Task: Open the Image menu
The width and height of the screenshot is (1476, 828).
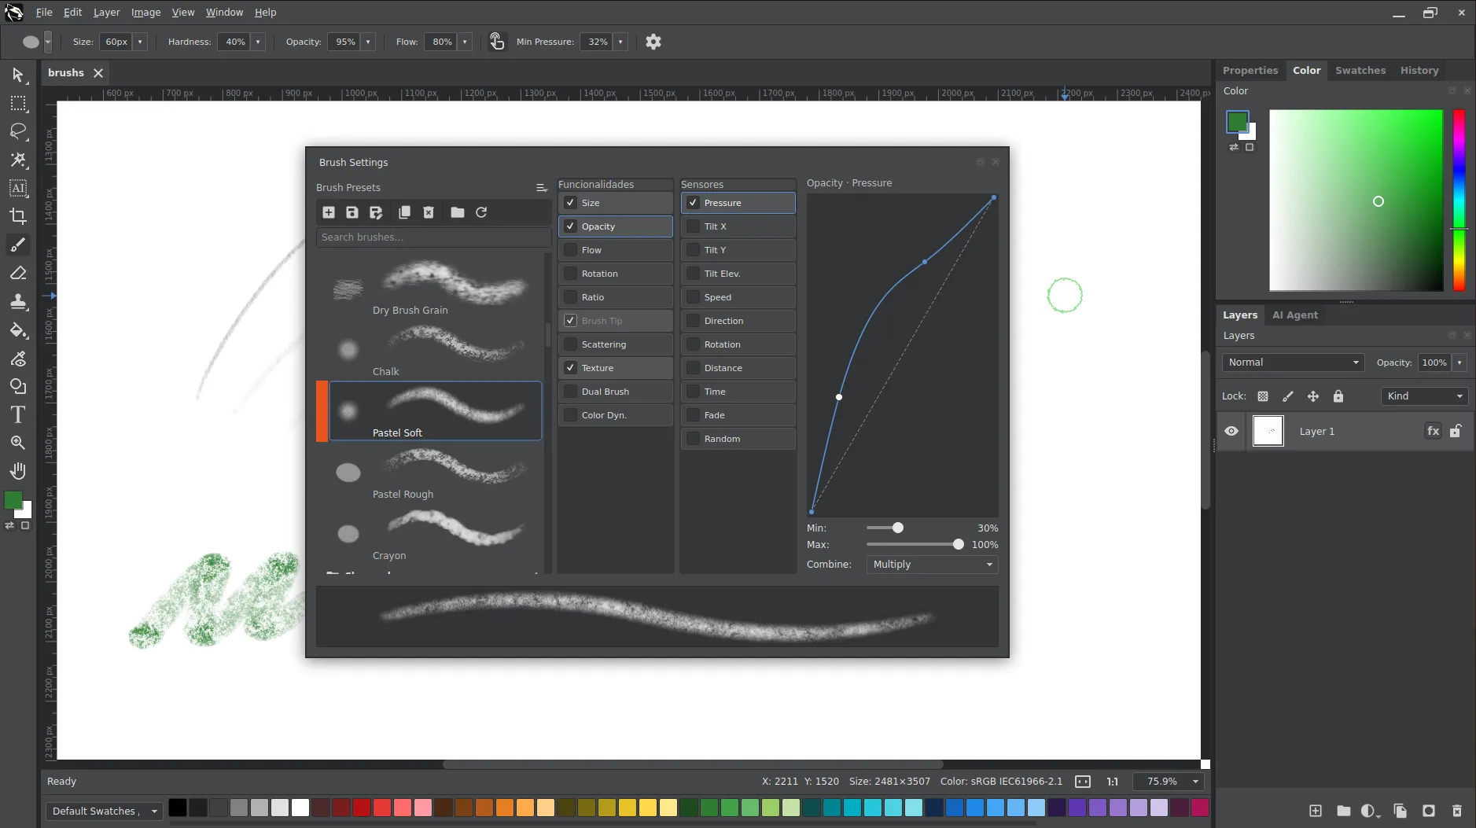Action: [145, 13]
